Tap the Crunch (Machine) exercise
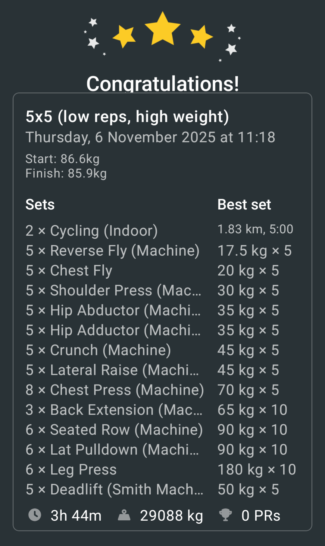Viewport: 325px width, 546px height. [x=98, y=350]
